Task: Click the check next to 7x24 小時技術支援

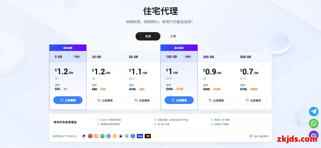Action: 99,120
